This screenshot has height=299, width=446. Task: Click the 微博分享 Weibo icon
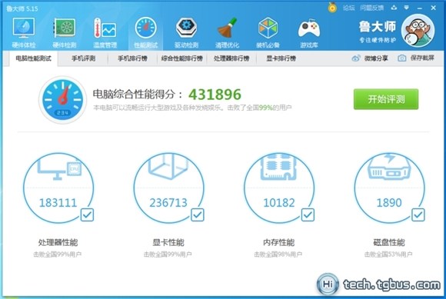[356, 58]
